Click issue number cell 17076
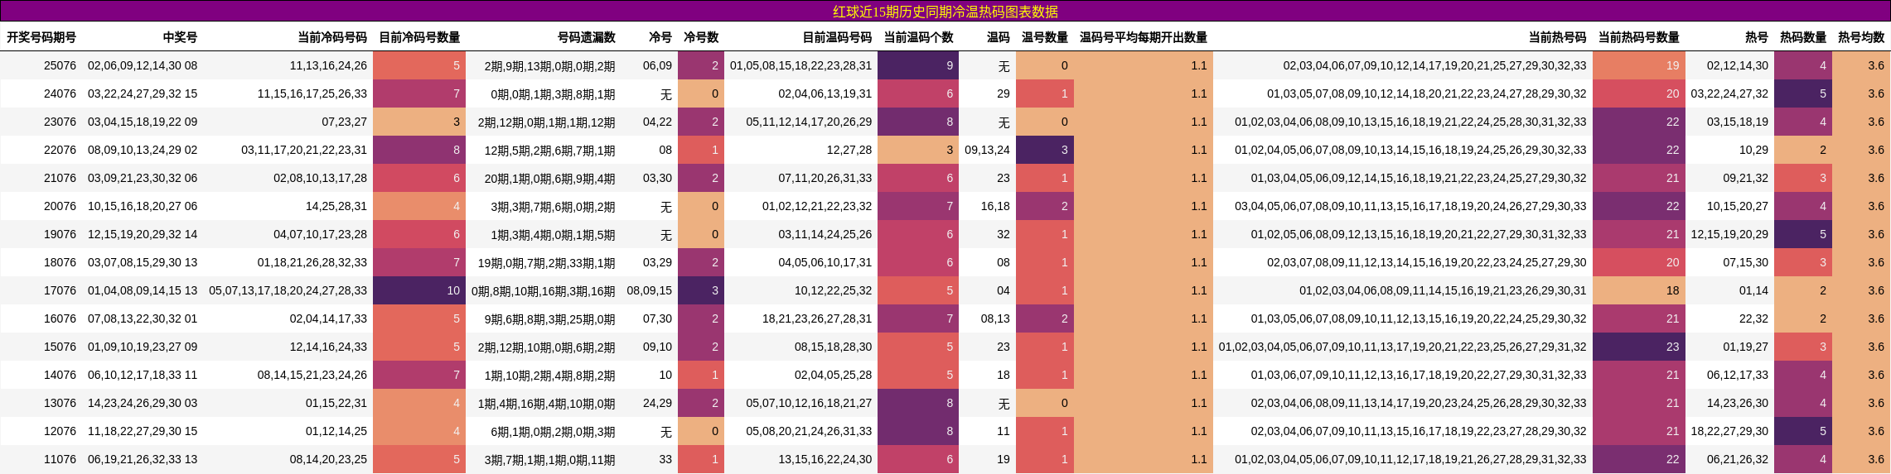The height and width of the screenshot is (474, 1891). (x=60, y=290)
